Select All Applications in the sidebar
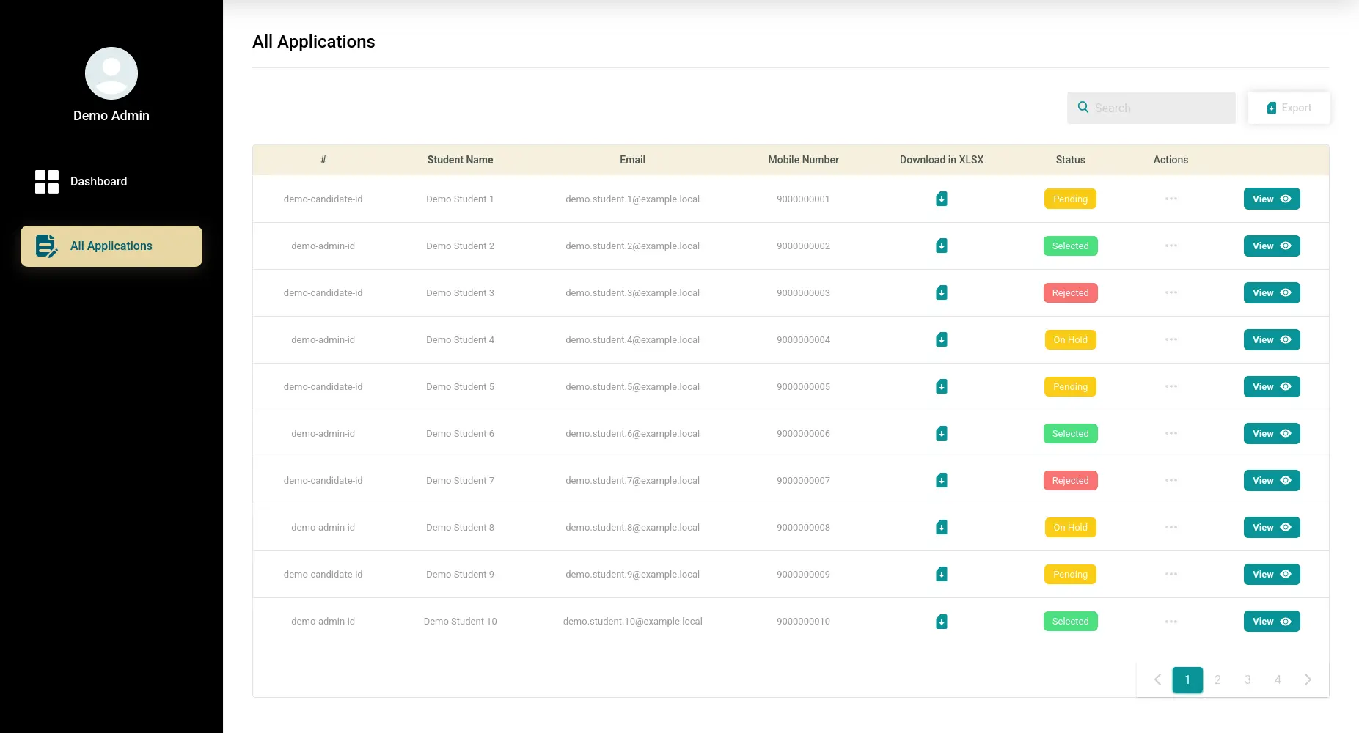The image size is (1359, 733). (111, 246)
